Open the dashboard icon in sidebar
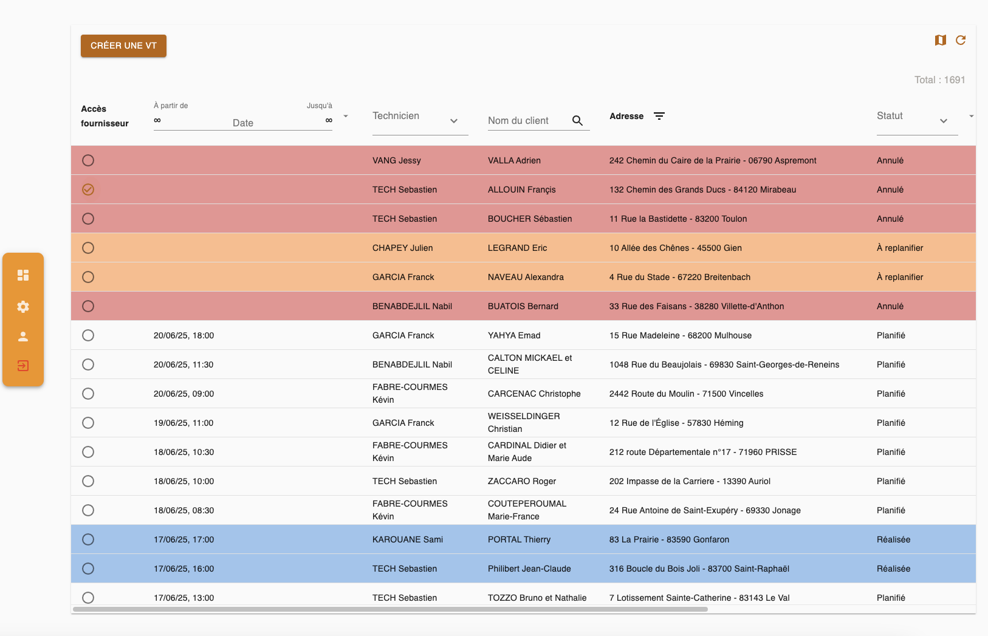The width and height of the screenshot is (988, 636). 23,275
